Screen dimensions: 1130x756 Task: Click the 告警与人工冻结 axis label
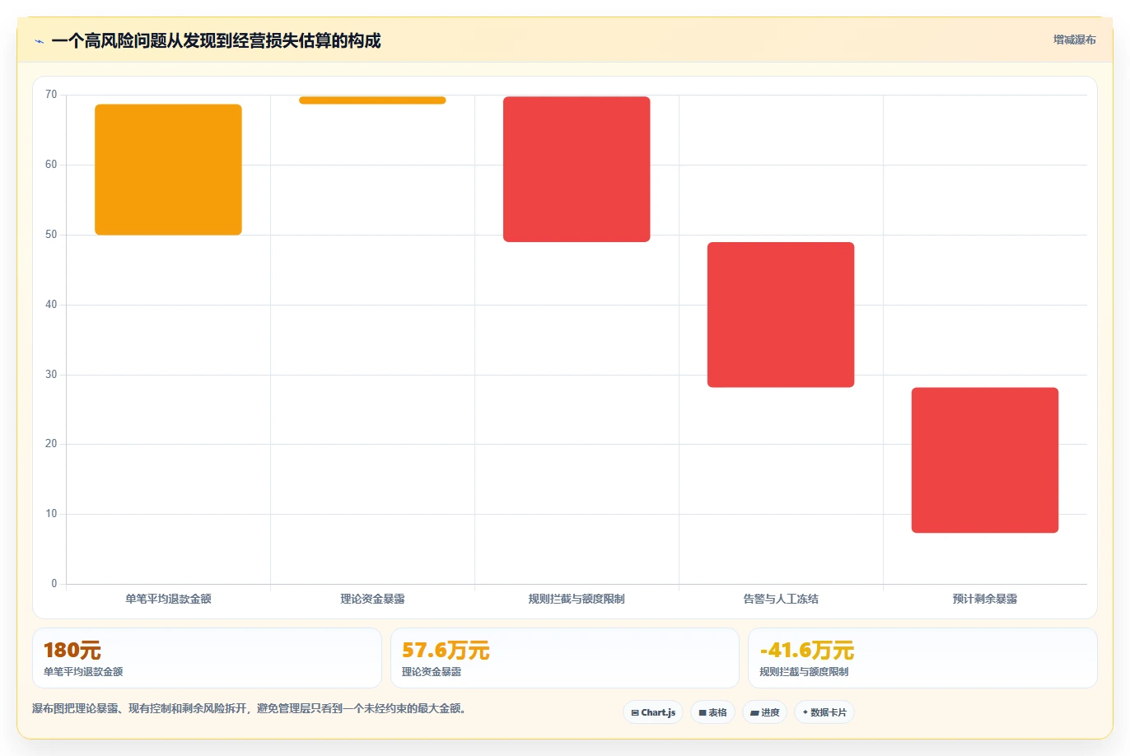click(x=781, y=599)
